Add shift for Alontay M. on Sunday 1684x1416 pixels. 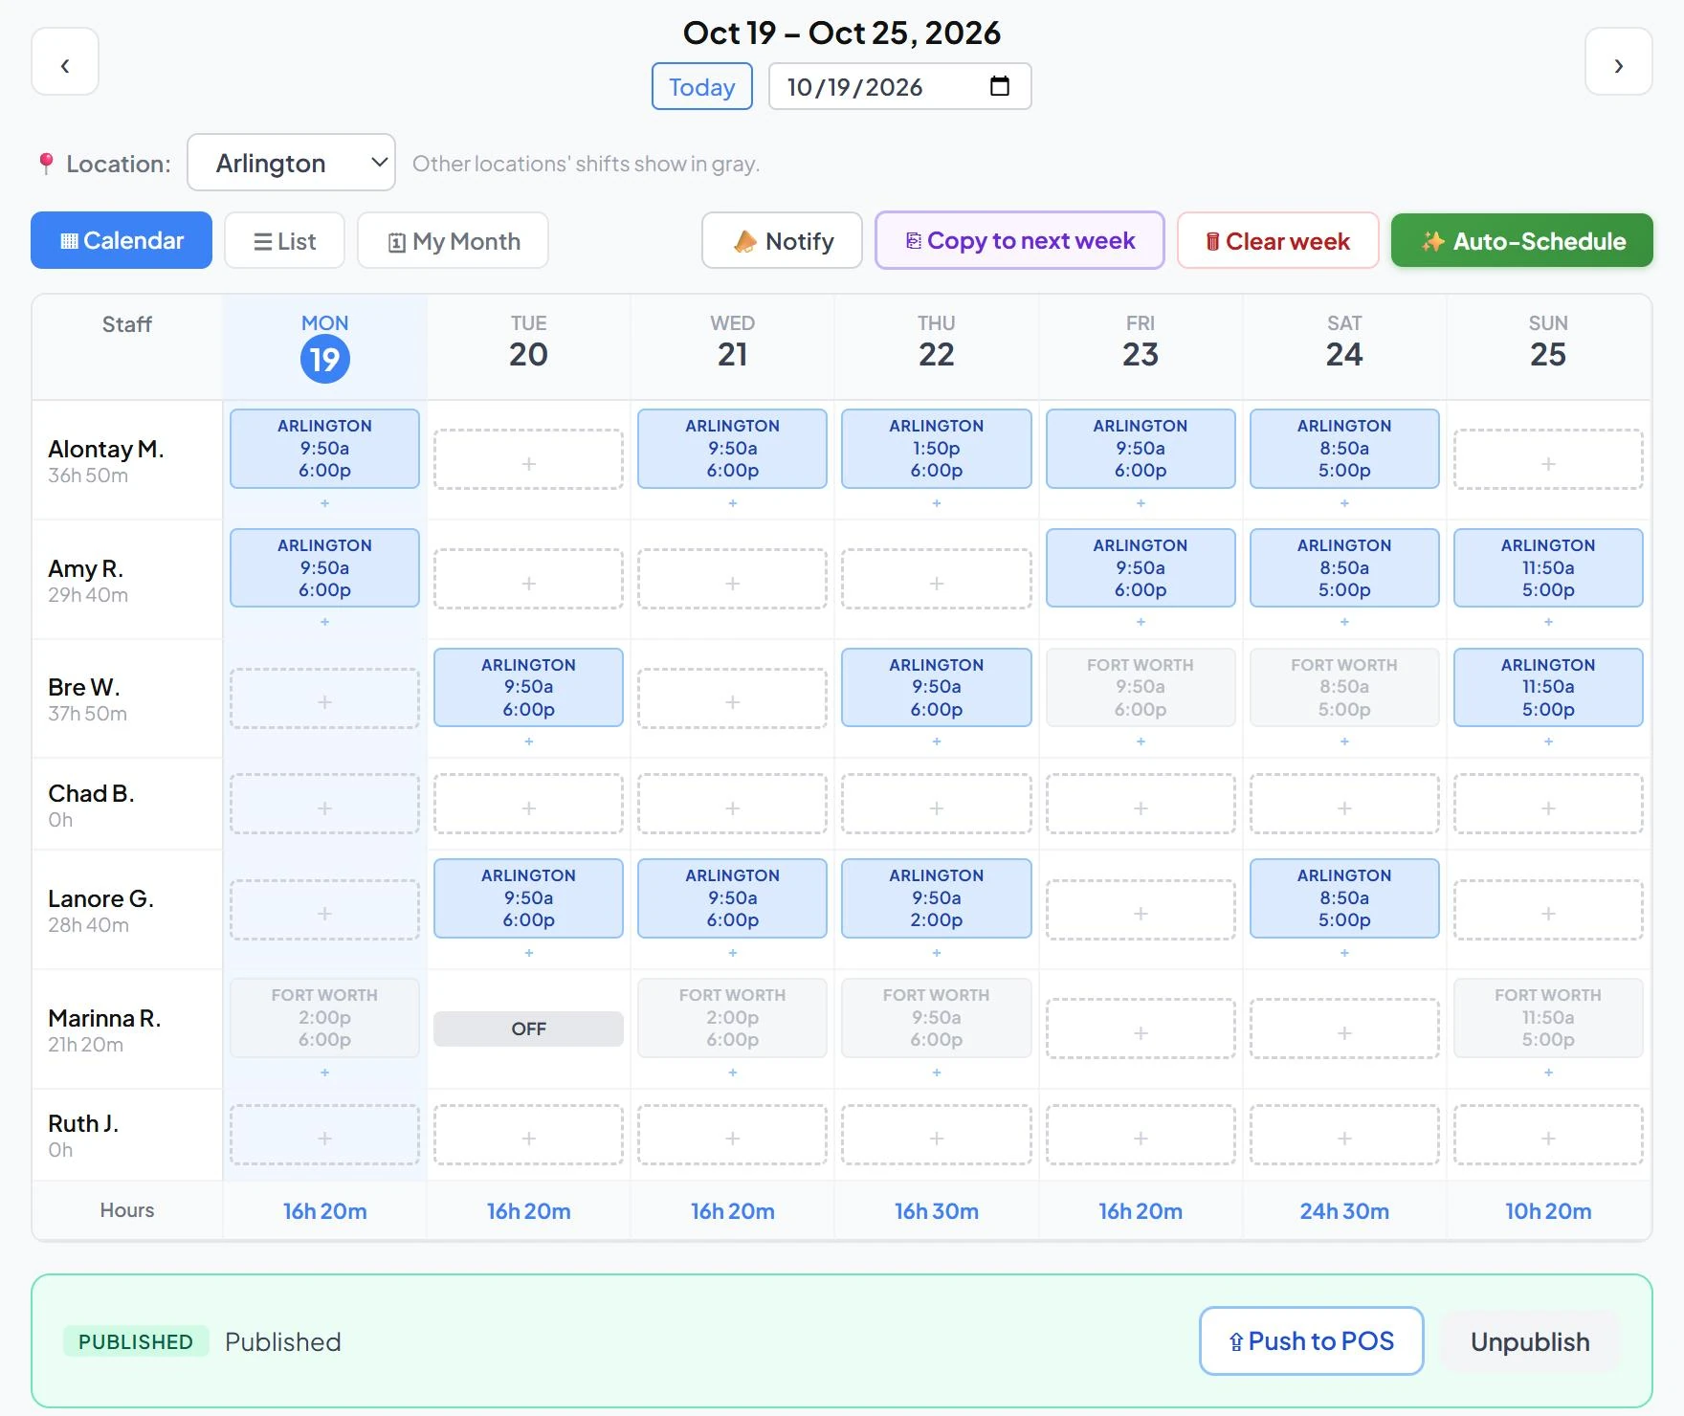1548,459
